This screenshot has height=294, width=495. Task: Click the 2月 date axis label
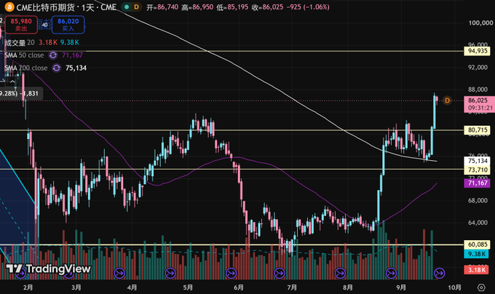28,287
